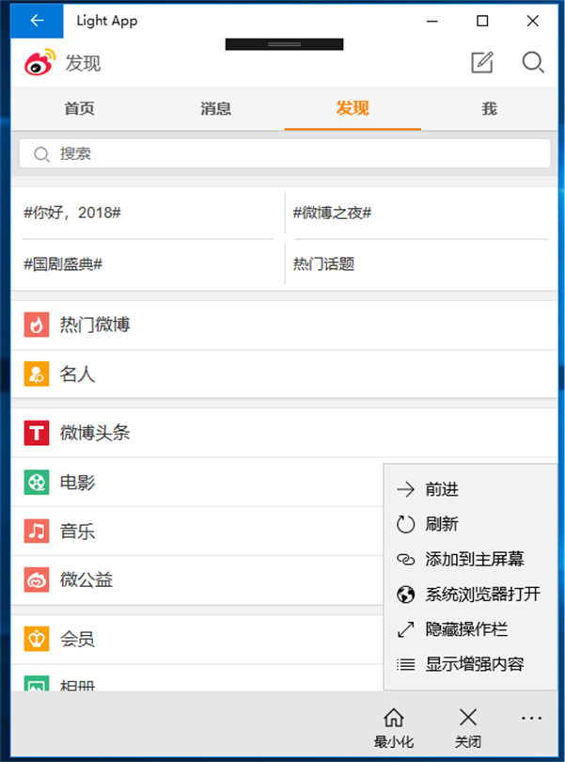Maximize the Light App window
Viewport: 565px width, 762px height.
pyautogui.click(x=482, y=21)
